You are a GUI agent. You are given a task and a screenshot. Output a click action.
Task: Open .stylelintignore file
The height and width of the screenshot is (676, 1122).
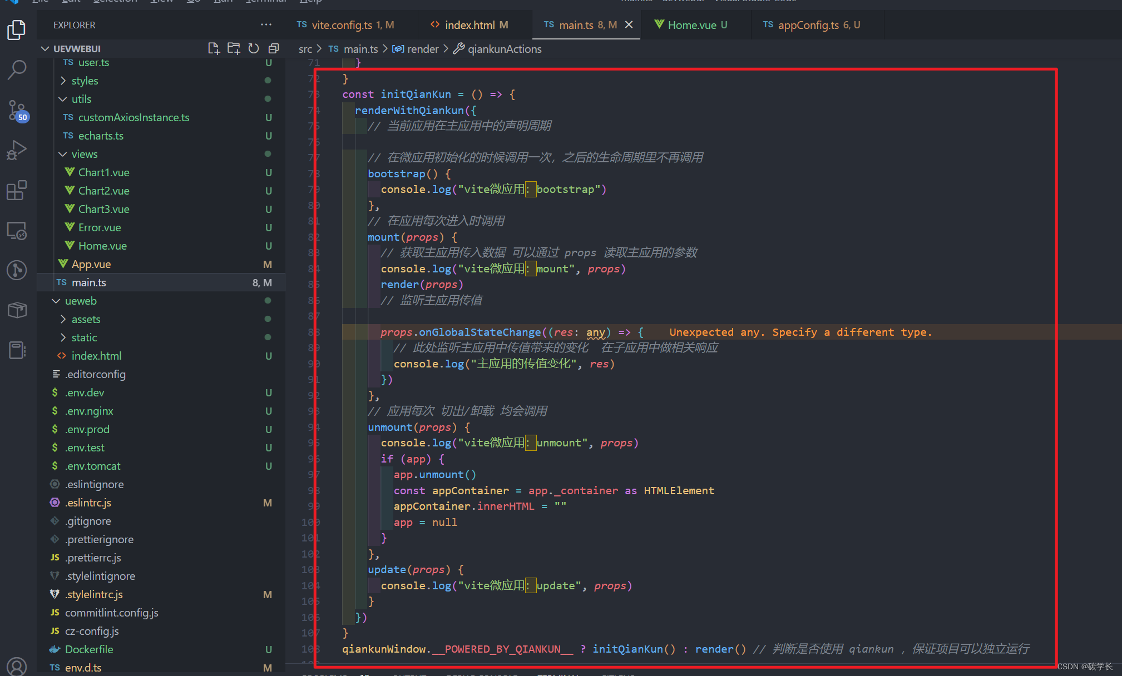(161, 576)
